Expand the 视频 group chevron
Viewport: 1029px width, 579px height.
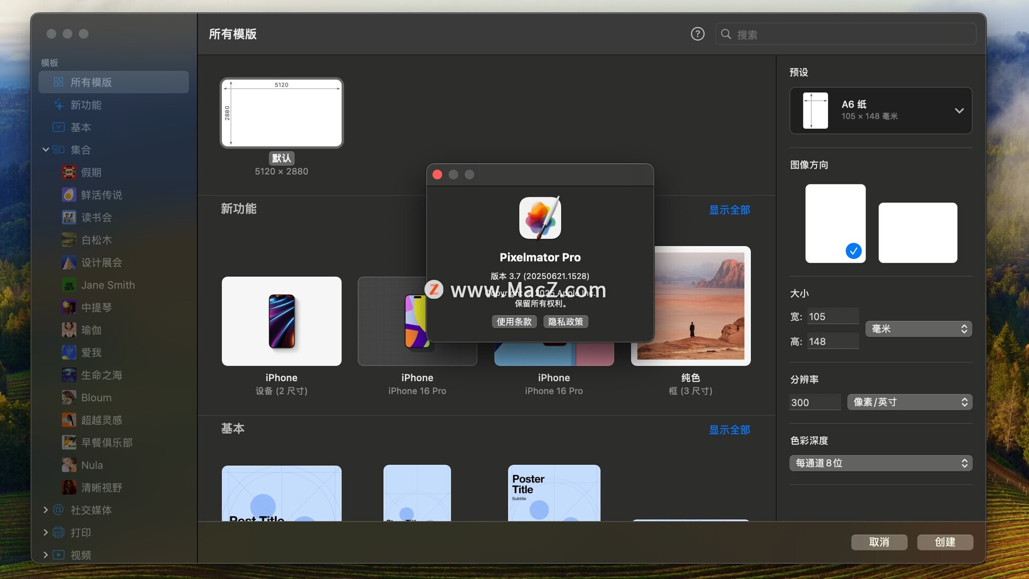(46, 555)
